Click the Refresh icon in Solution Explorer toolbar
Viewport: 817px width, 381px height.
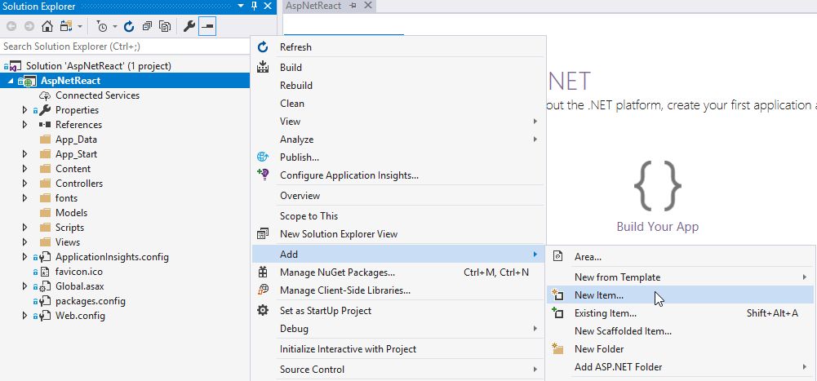point(129,26)
